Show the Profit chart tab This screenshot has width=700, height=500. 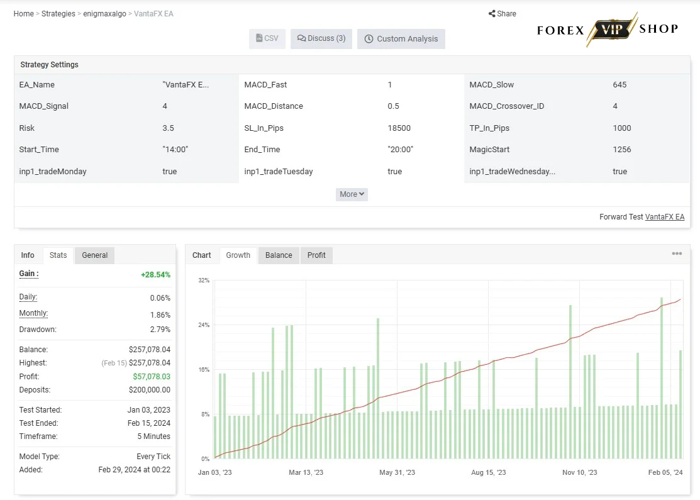point(316,255)
